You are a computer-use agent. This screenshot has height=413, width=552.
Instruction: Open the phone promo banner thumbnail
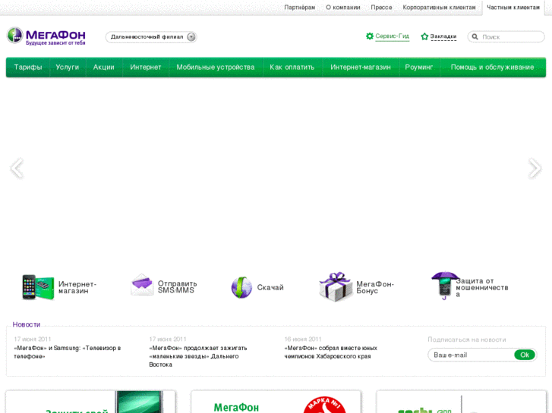[90, 402]
